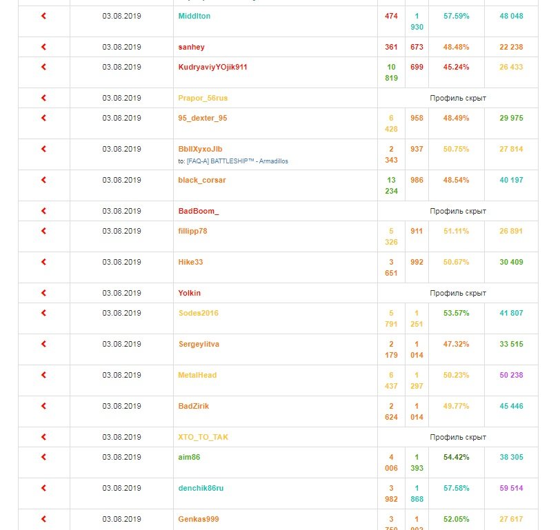Select the 33 515 value cell
560x530 pixels.
pyautogui.click(x=512, y=345)
